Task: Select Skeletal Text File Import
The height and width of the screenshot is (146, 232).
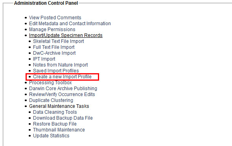Action: point(59,41)
